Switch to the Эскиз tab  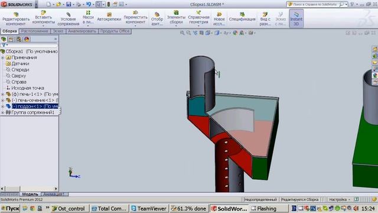click(x=58, y=31)
